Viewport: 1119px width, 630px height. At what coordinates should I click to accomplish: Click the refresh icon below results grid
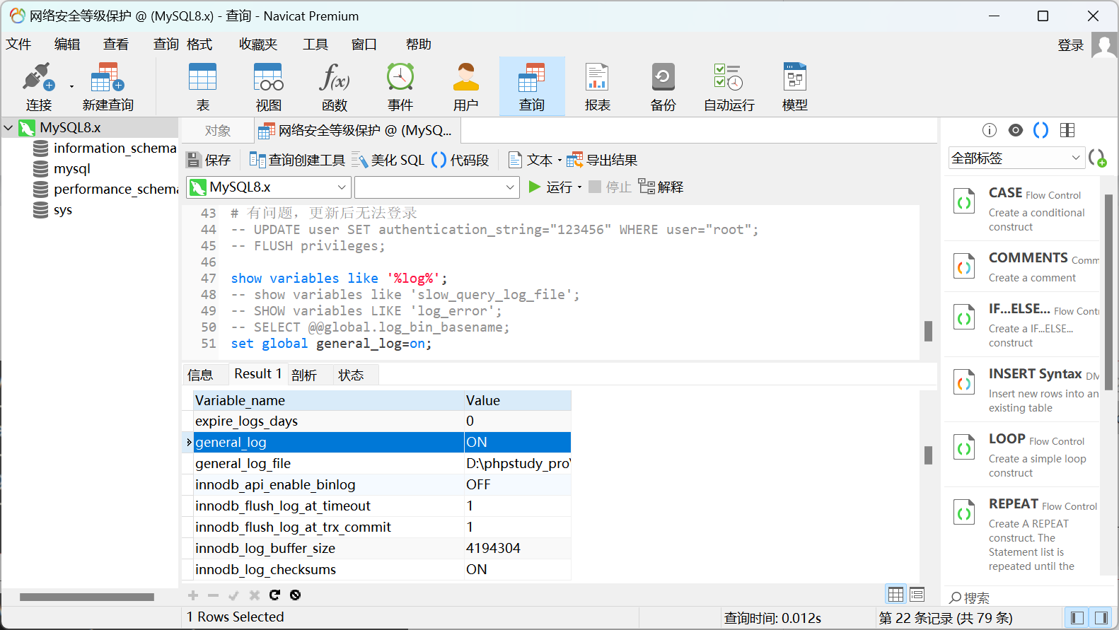(274, 595)
